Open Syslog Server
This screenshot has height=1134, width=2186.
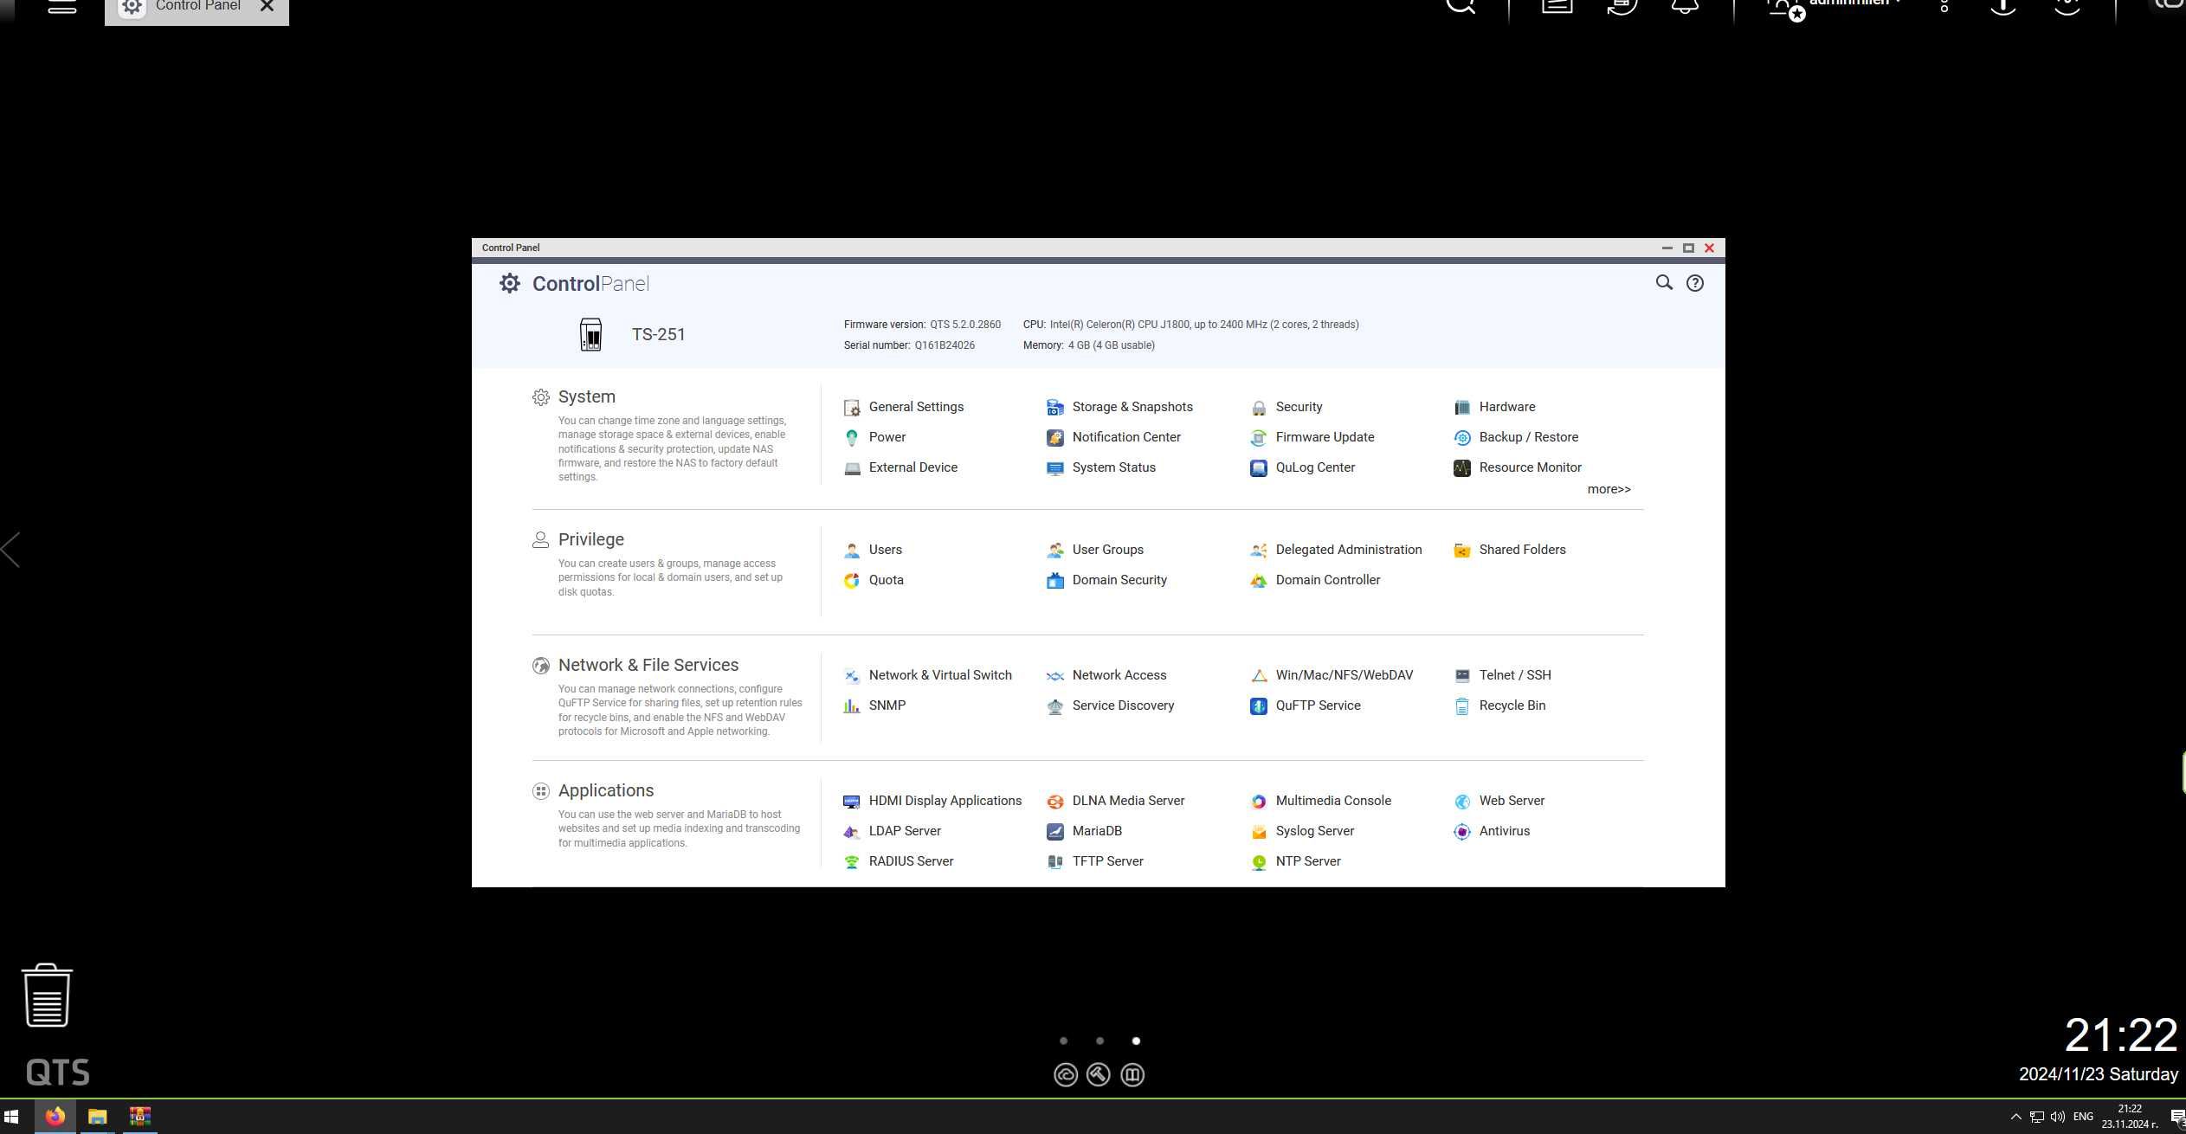pos(1302,831)
